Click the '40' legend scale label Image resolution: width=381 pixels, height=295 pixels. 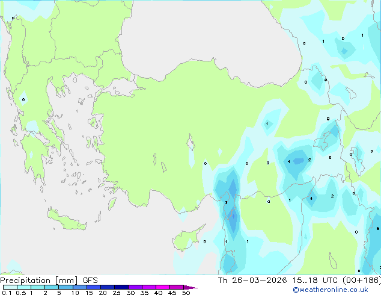[159, 293]
